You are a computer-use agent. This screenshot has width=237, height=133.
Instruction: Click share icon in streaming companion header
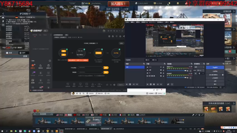(x=124, y=36)
